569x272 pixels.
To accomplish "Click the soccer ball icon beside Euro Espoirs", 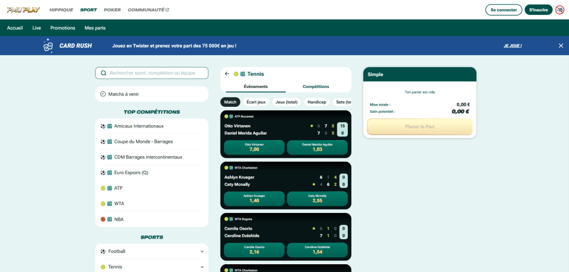I will [x=103, y=172].
